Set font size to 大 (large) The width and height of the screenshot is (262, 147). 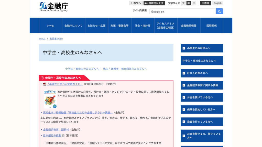point(183,3)
